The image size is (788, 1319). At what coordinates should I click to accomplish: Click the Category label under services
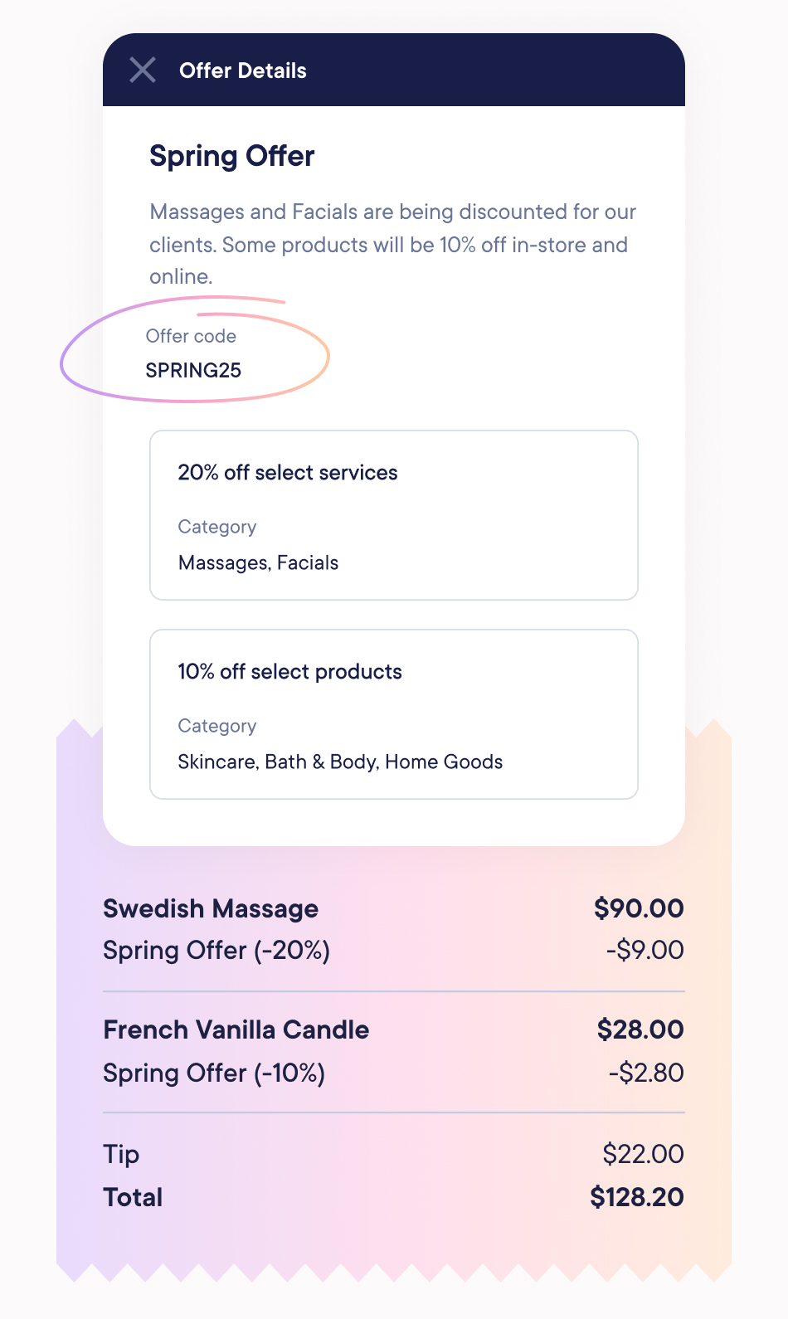click(217, 527)
